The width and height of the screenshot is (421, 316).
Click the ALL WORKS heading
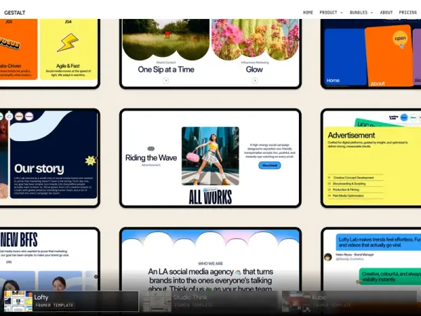[210, 197]
